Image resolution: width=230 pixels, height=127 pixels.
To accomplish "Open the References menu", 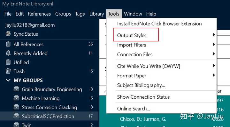I will click(39, 14).
